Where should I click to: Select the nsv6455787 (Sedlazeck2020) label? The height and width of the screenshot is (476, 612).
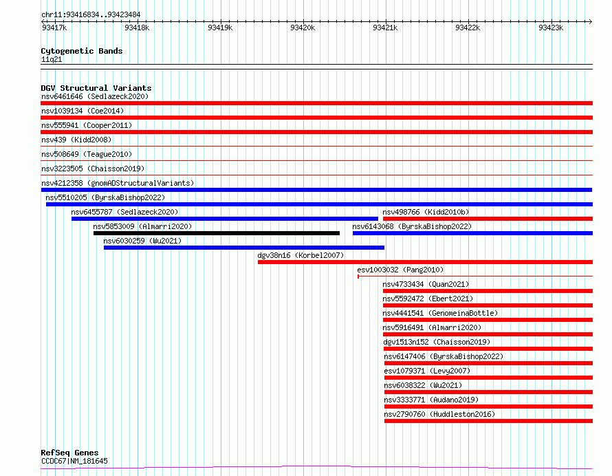pyautogui.click(x=124, y=212)
